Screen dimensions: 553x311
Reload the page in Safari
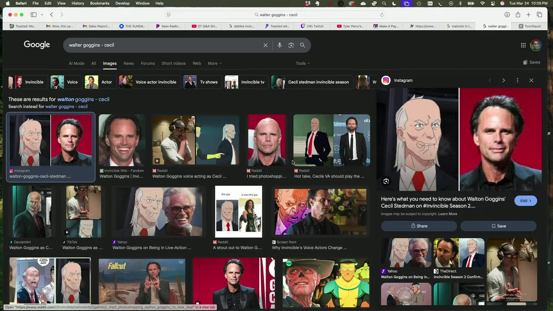tap(382, 15)
